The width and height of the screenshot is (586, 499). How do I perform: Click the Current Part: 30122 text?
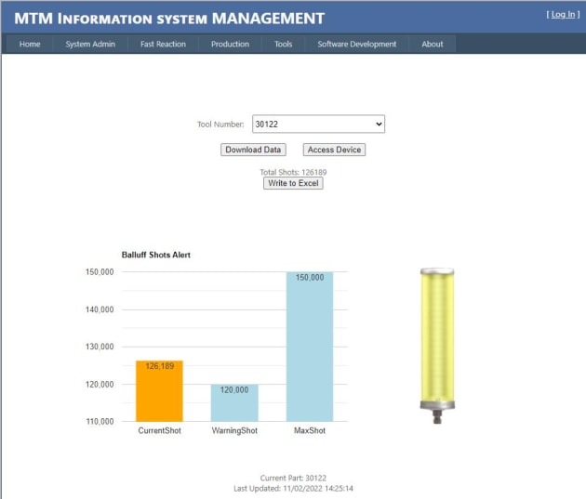click(293, 479)
